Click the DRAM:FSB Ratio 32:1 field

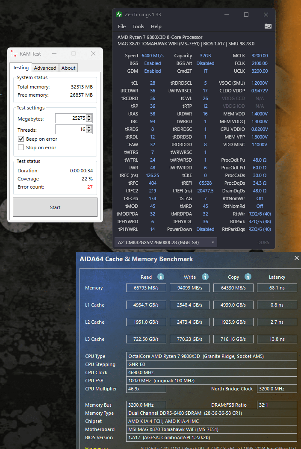tap(277, 405)
